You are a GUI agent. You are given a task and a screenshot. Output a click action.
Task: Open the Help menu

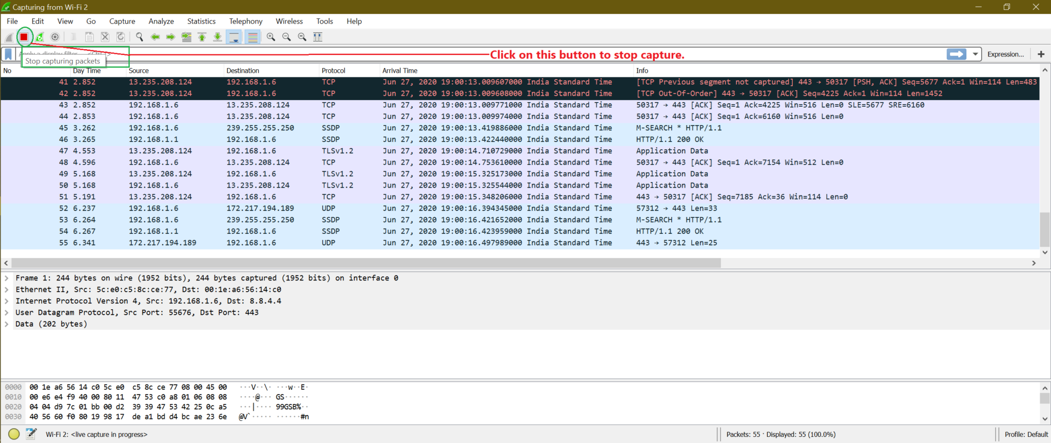point(354,21)
